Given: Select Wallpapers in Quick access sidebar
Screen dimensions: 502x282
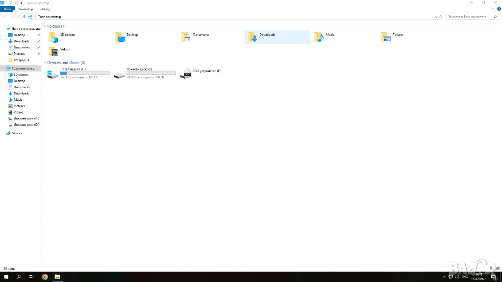Looking at the screenshot, I should [21, 60].
